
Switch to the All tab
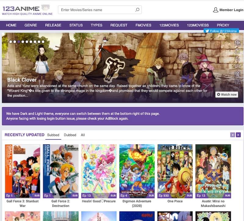(x=83, y=135)
